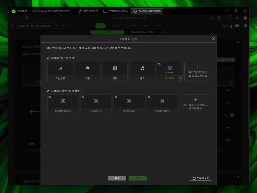Viewport: 257px width, 193px height.
Task: Close the EQ 목록 편집 dialog
Action: pos(213,39)
